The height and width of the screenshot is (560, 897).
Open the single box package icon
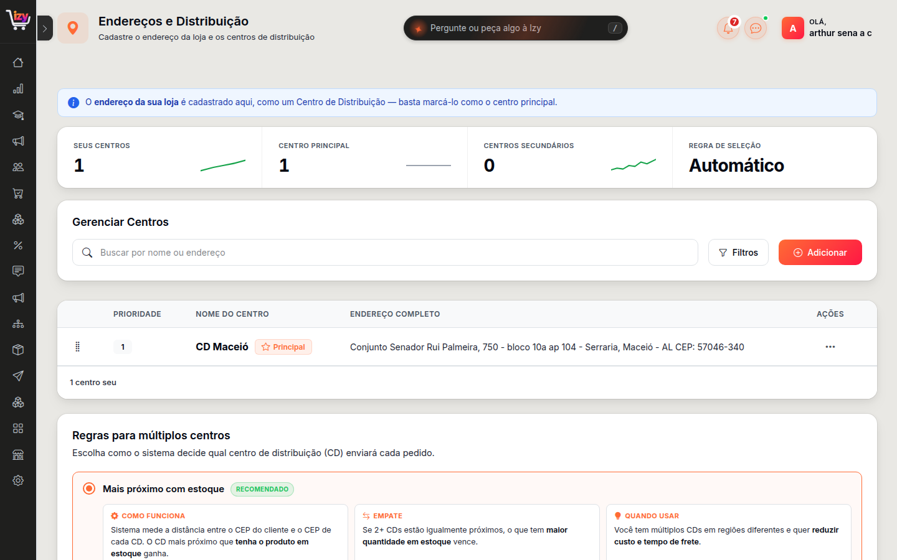click(18, 350)
